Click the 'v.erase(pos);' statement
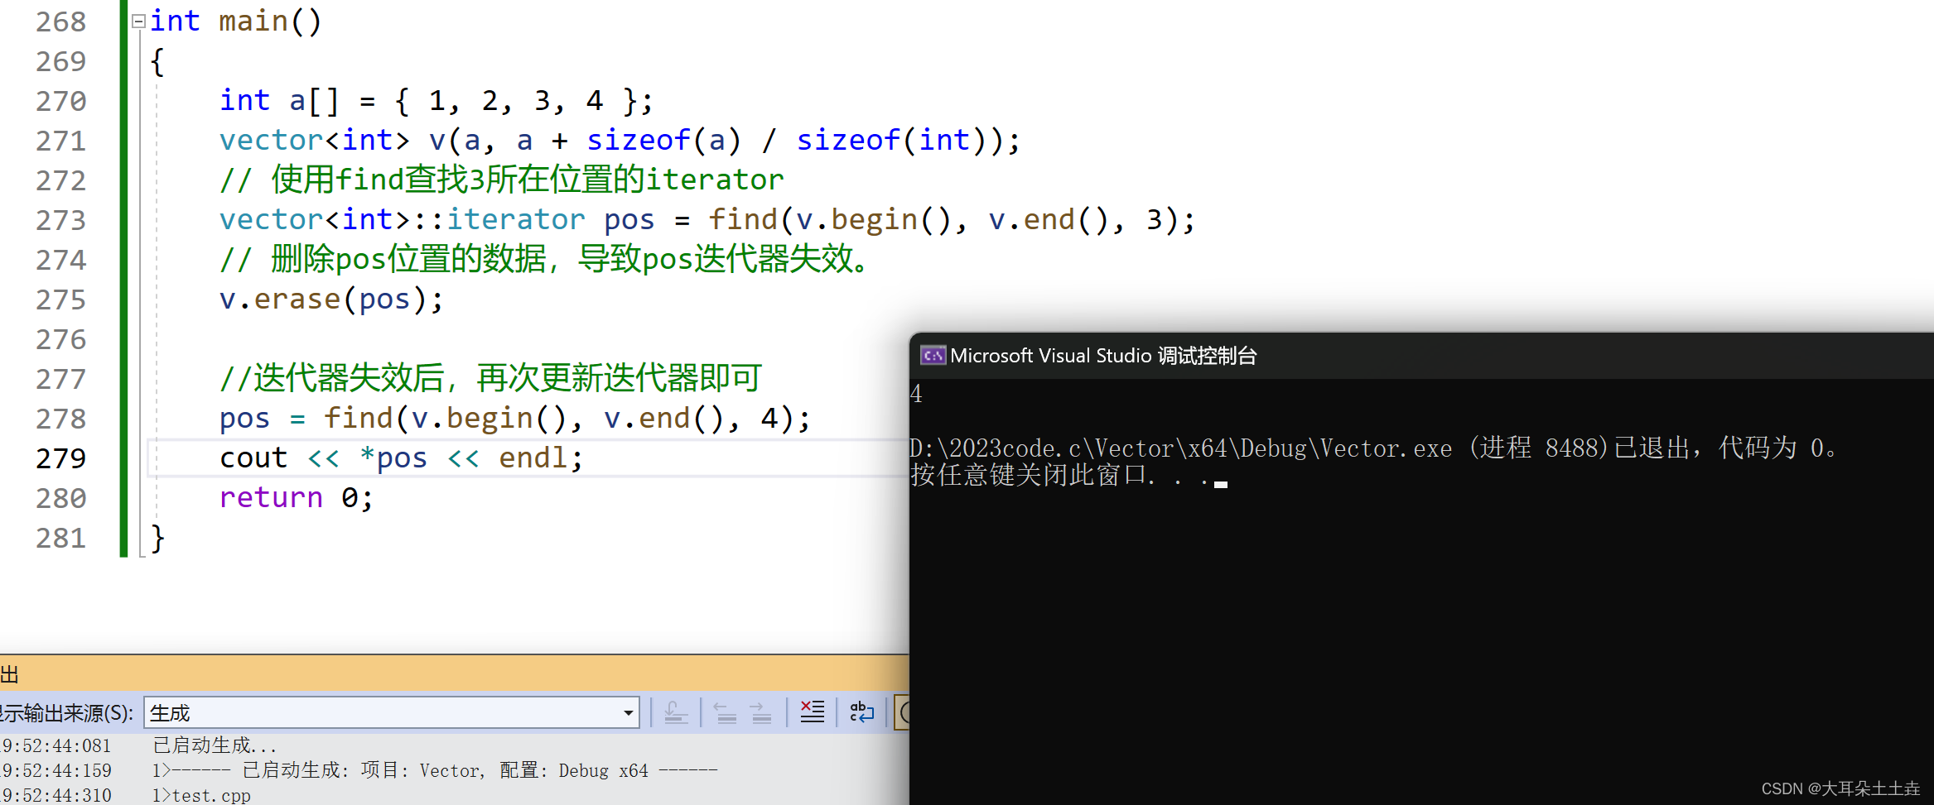 tap(331, 299)
